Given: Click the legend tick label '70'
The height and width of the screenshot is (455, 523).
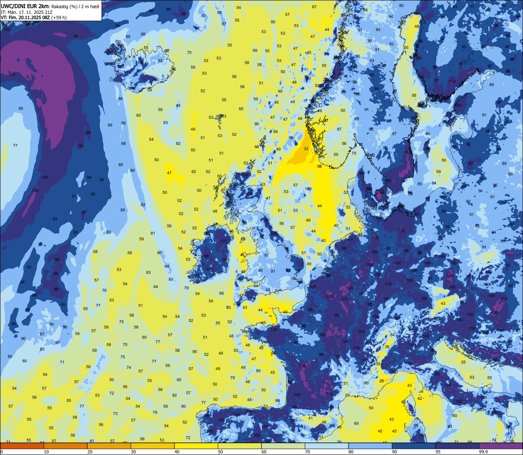Looking at the screenshot, I should [x=307, y=452].
